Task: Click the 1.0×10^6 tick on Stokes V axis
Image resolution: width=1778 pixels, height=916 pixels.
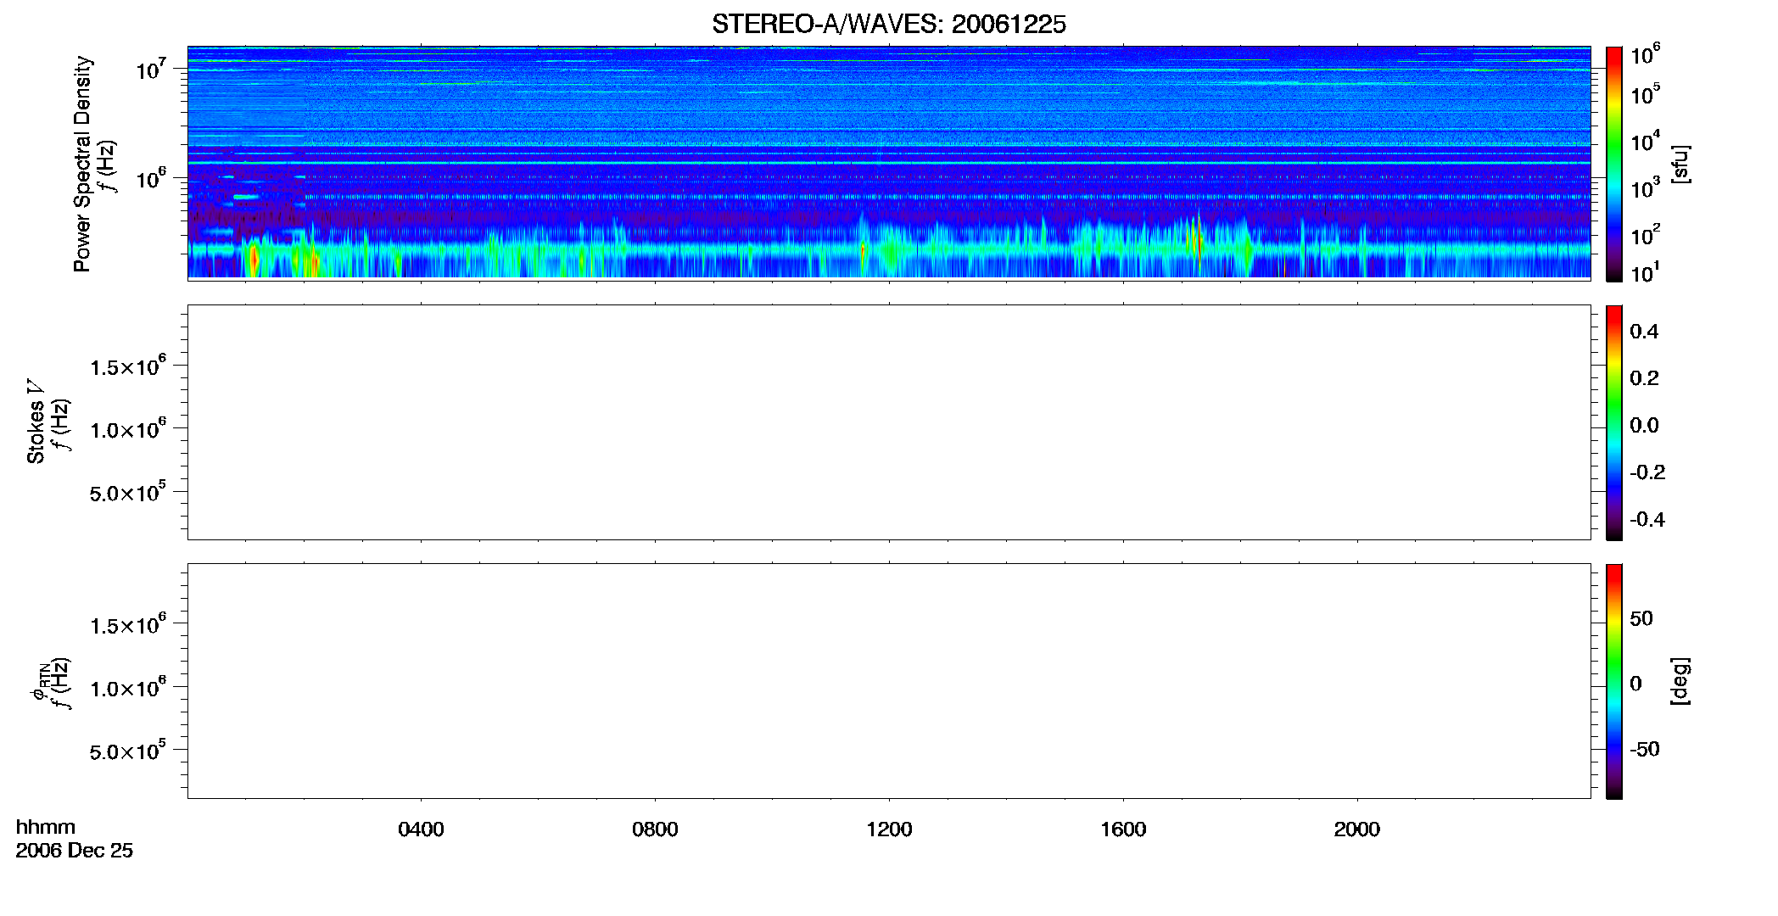Action: 128,429
